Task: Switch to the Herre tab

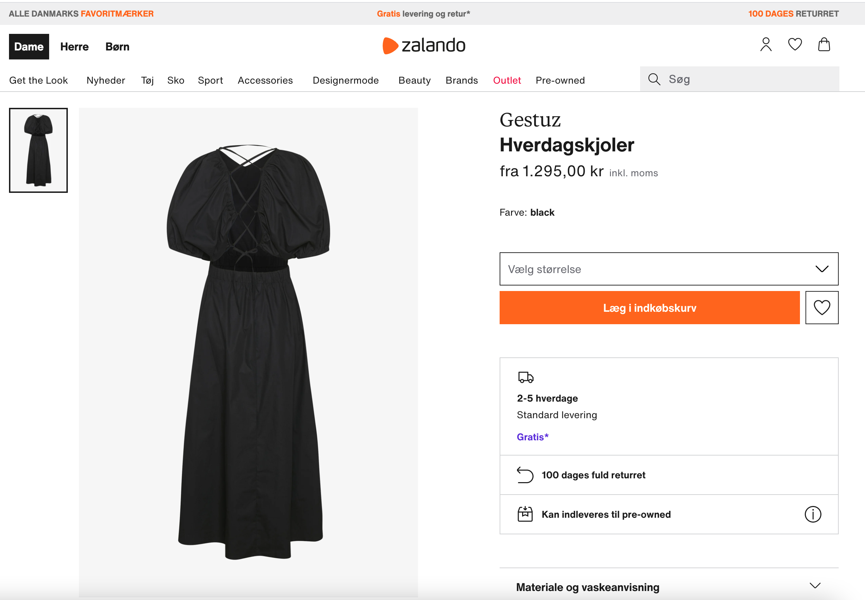Action: (74, 47)
